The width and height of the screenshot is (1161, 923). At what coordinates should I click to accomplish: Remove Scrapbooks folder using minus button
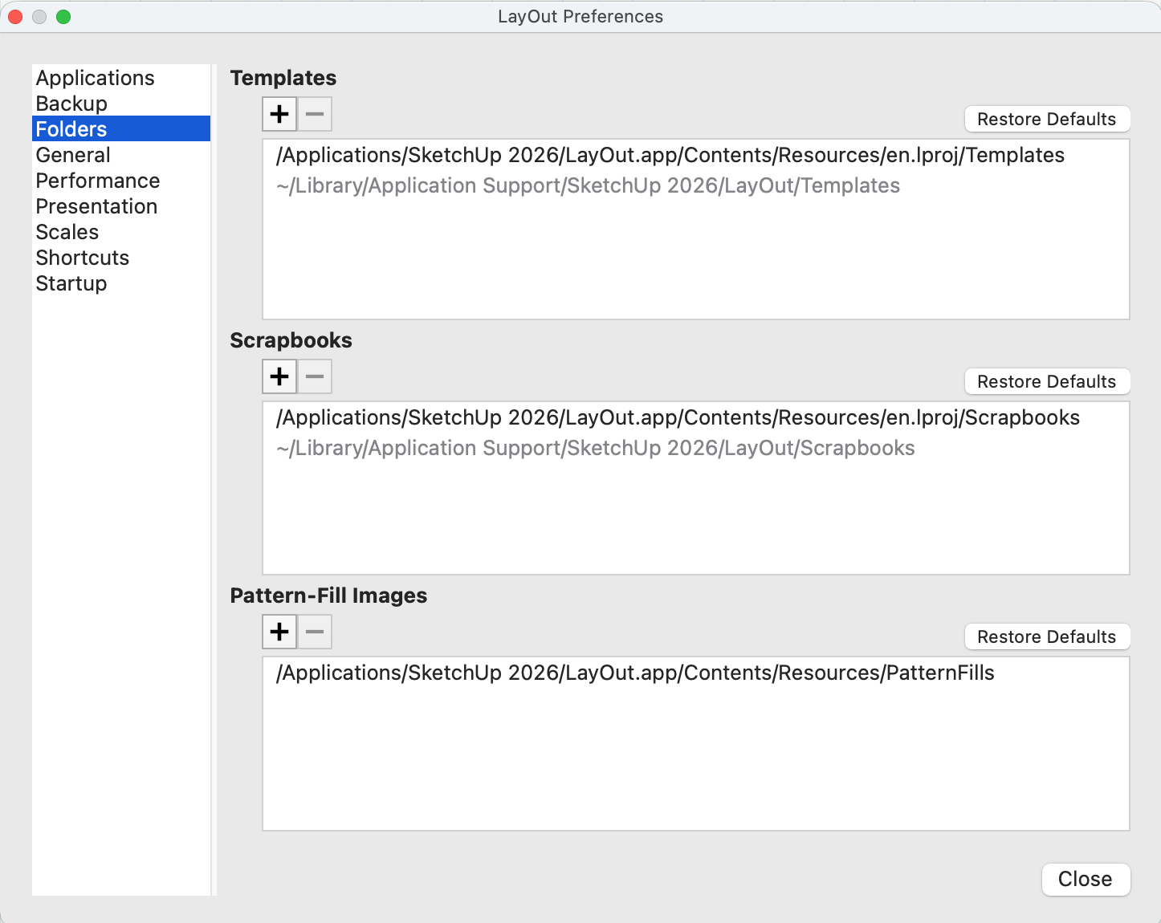point(315,376)
